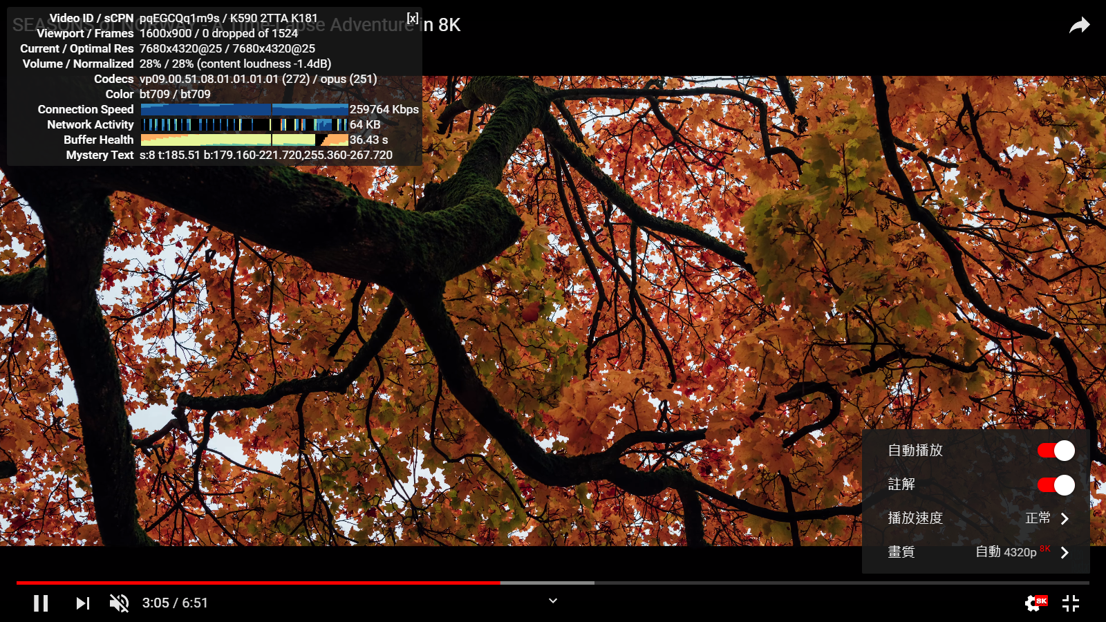
Task: Click the 259764 Kbps value
Action: tap(384, 109)
